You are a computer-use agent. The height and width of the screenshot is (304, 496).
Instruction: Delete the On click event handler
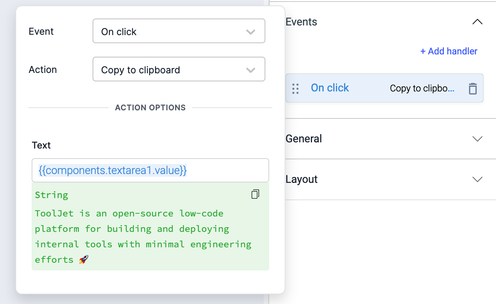pyautogui.click(x=472, y=89)
